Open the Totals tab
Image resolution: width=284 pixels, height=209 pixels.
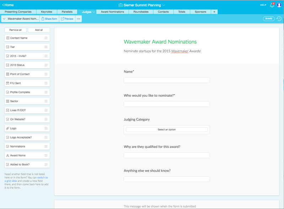click(x=182, y=12)
